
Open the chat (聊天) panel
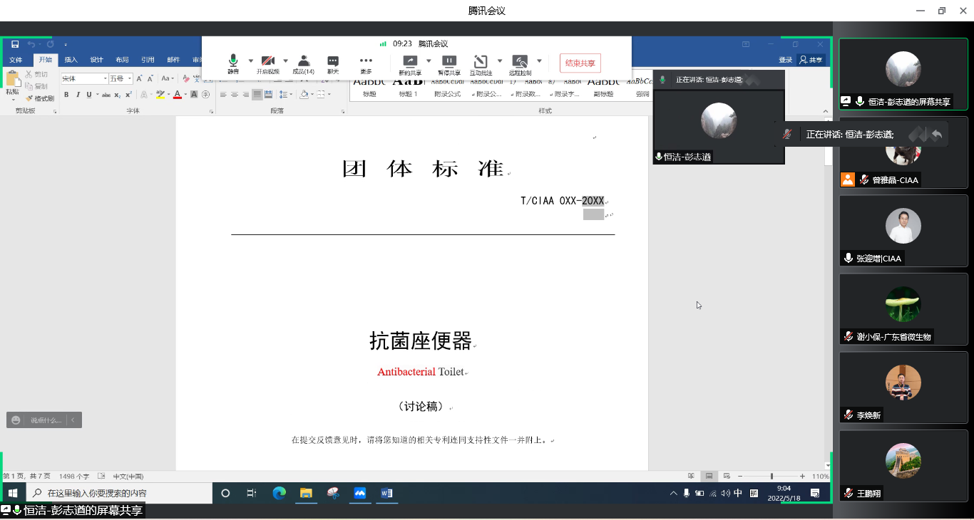pyautogui.click(x=333, y=64)
